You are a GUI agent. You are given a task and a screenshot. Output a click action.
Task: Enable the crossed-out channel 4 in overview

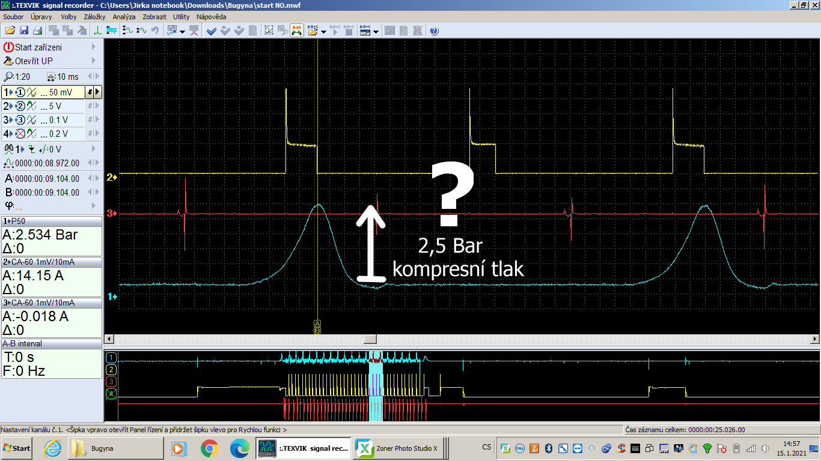pyautogui.click(x=111, y=394)
